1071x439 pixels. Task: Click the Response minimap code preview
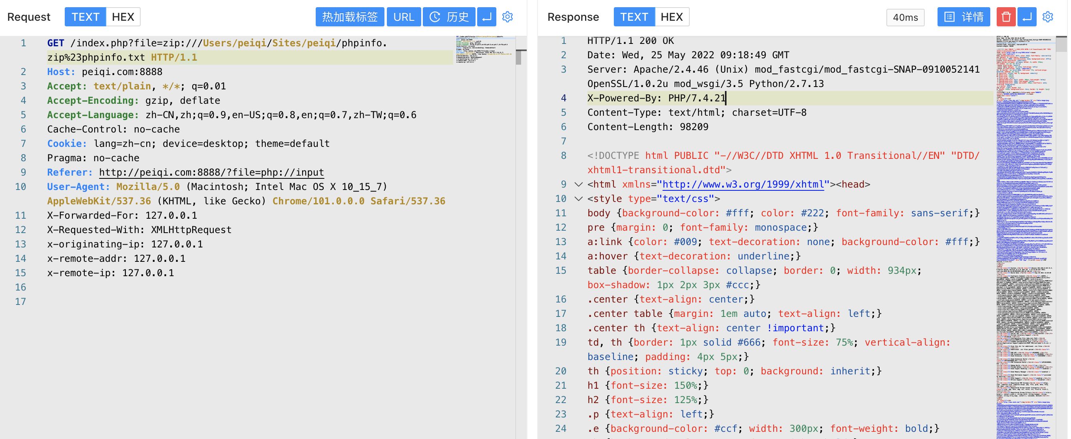click(1025, 237)
